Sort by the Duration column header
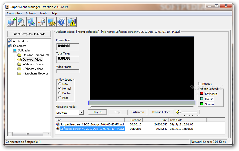 pos(134,120)
